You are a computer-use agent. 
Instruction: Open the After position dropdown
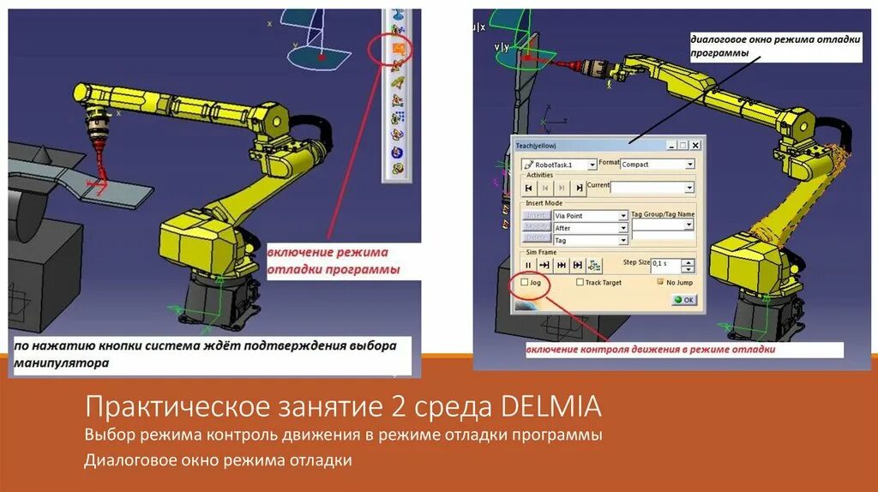[x=622, y=228]
